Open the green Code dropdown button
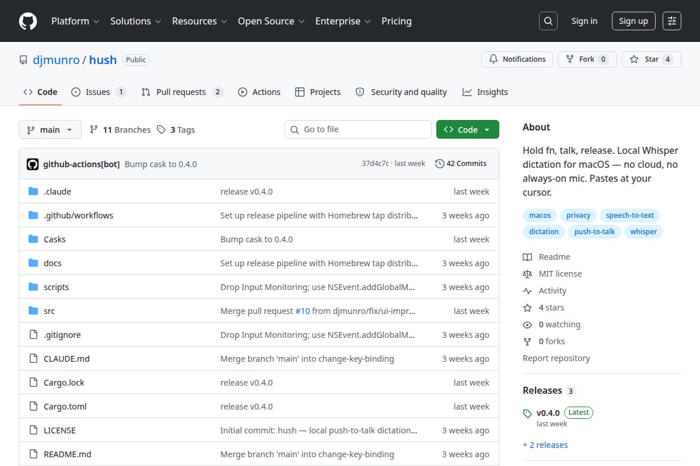 [x=468, y=129]
